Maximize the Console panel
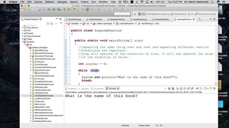The width and height of the screenshot is (229, 128). (x=214, y=89)
